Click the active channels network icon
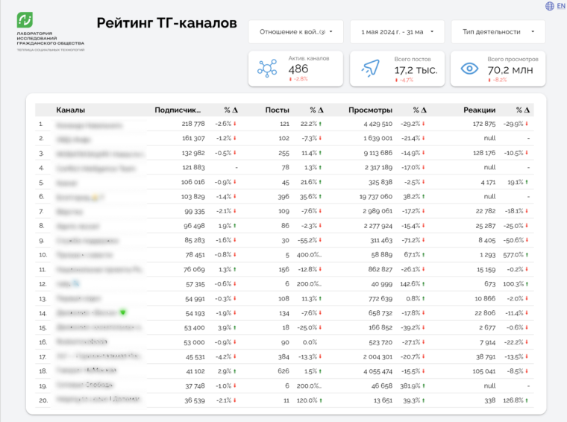This screenshot has height=422, width=567. click(267, 69)
